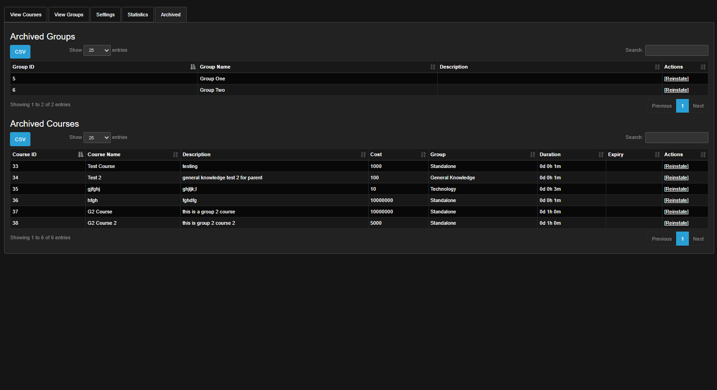This screenshot has width=717, height=390.
Task: Sort archived groups by Group ID icon
Action: 193,67
